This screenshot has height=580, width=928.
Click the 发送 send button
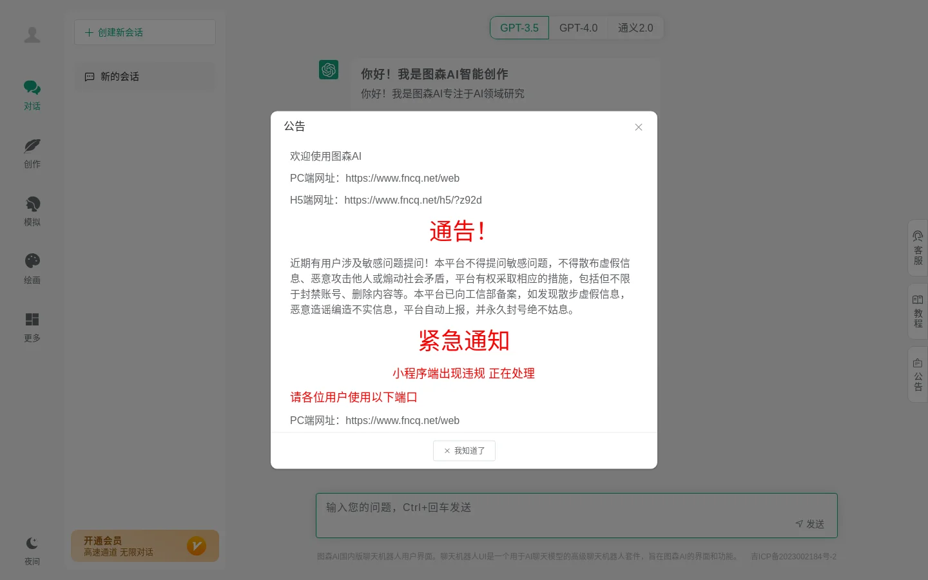[x=810, y=524]
